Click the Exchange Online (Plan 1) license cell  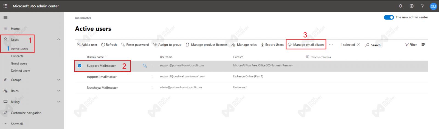click(x=248, y=76)
